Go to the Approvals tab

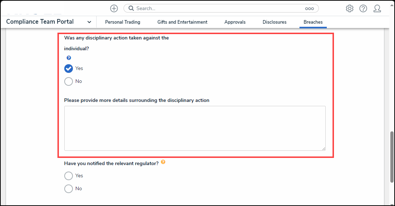235,22
